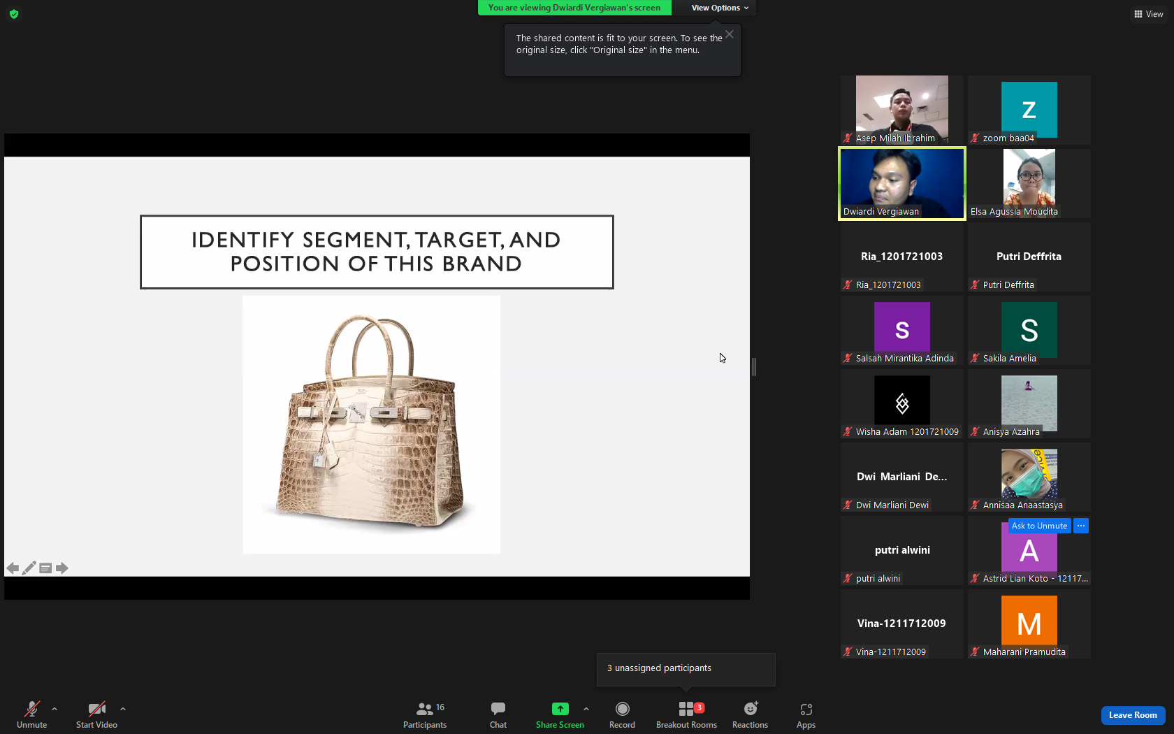Go to next slide using right arrow

click(62, 568)
